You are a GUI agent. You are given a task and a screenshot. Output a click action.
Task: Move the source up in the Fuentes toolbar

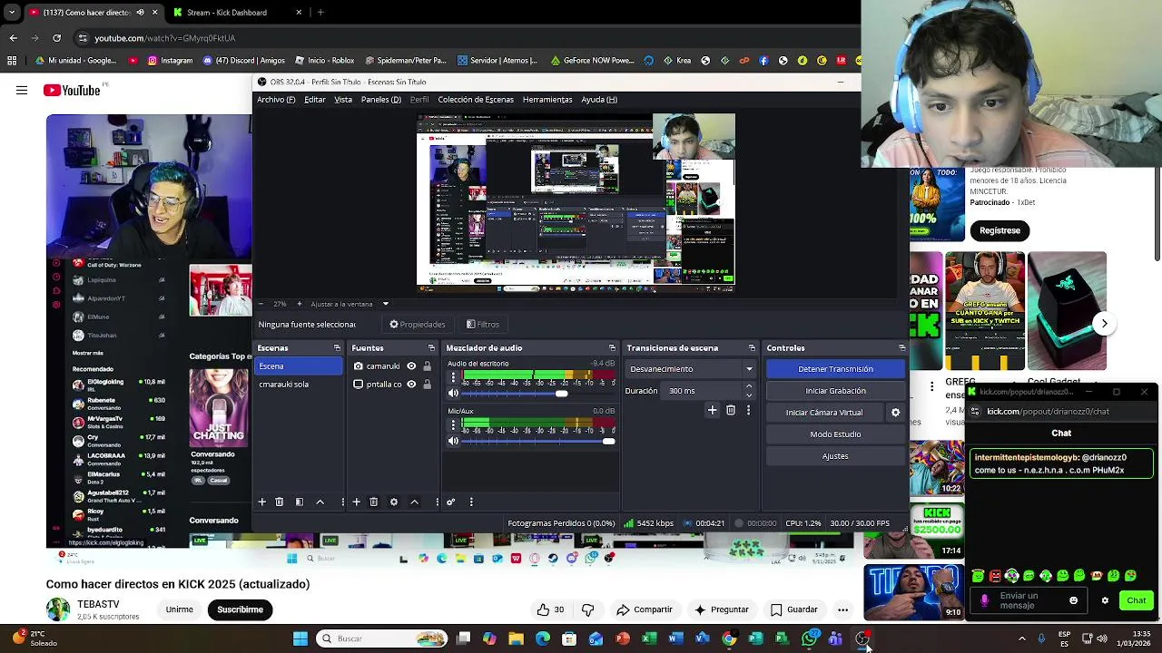point(414,502)
